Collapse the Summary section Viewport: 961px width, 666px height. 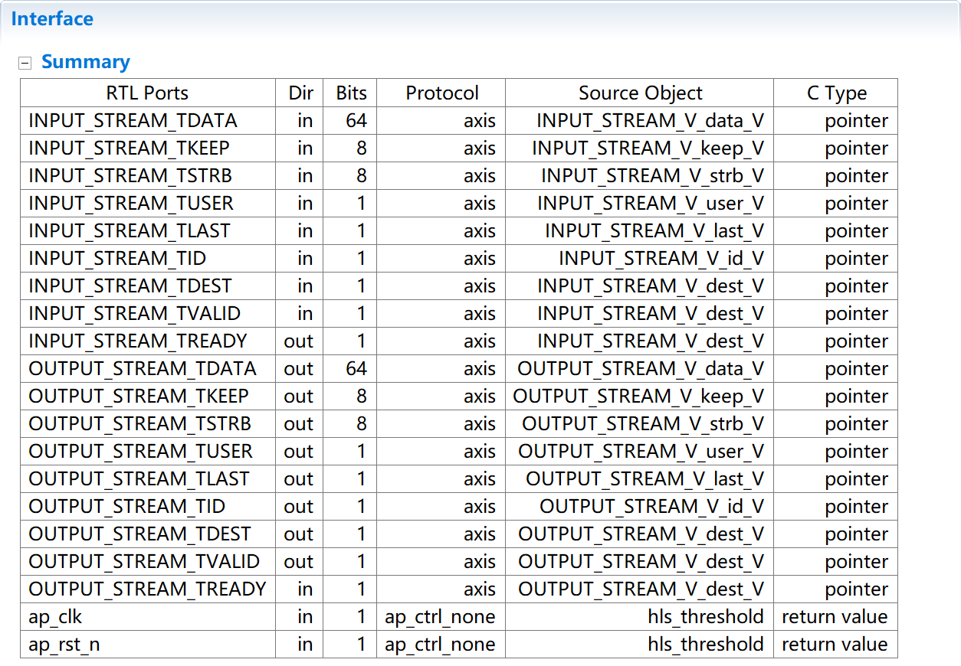click(x=25, y=61)
